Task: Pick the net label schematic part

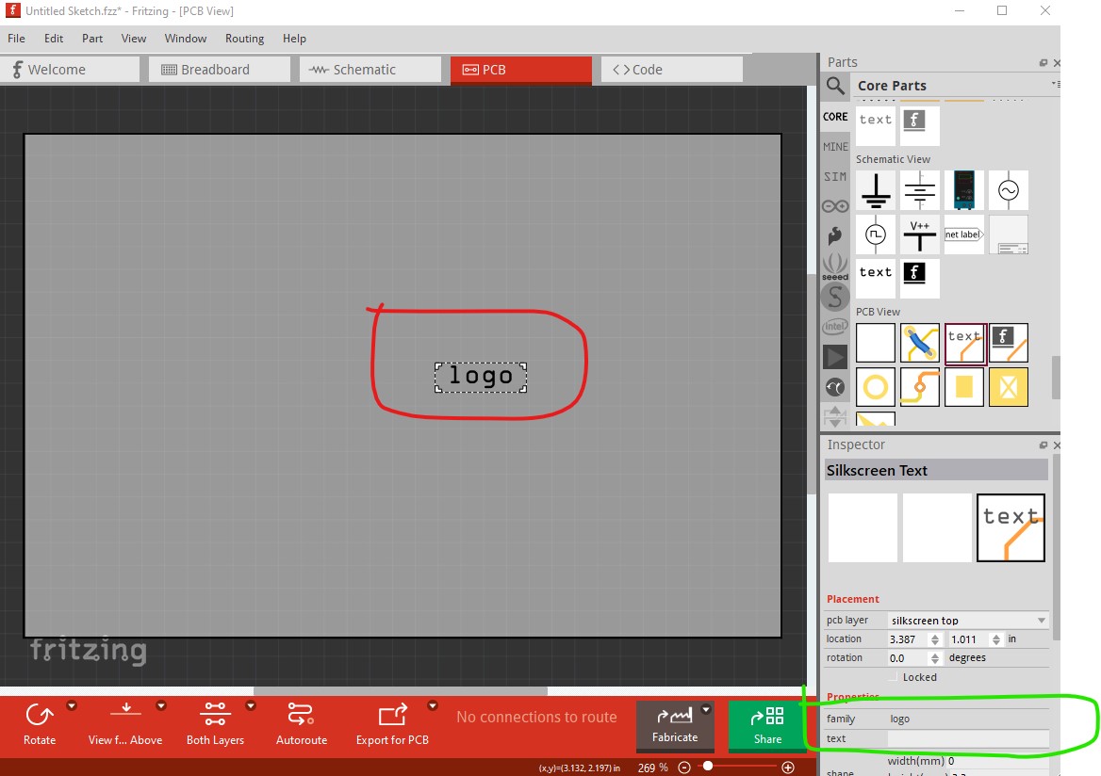Action: pyautogui.click(x=963, y=234)
